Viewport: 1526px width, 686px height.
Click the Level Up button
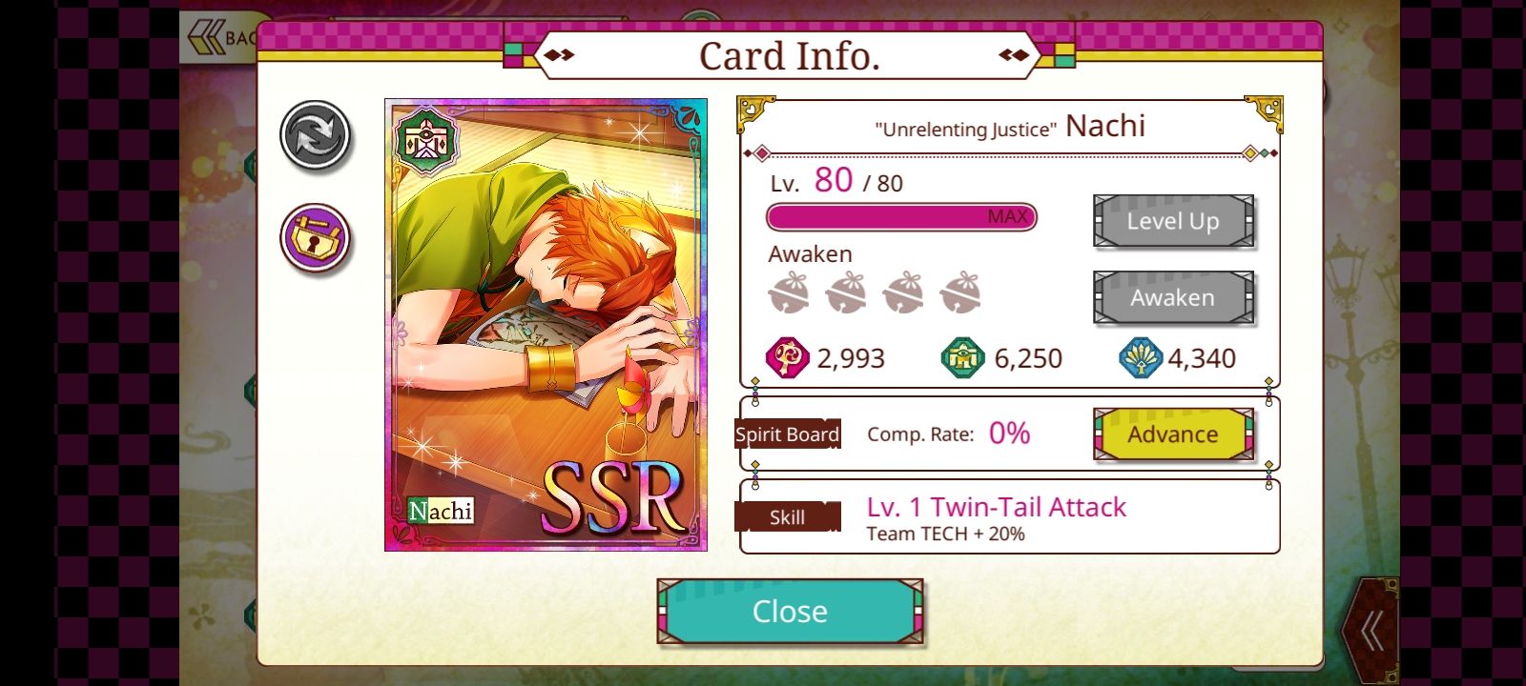coord(1173,221)
